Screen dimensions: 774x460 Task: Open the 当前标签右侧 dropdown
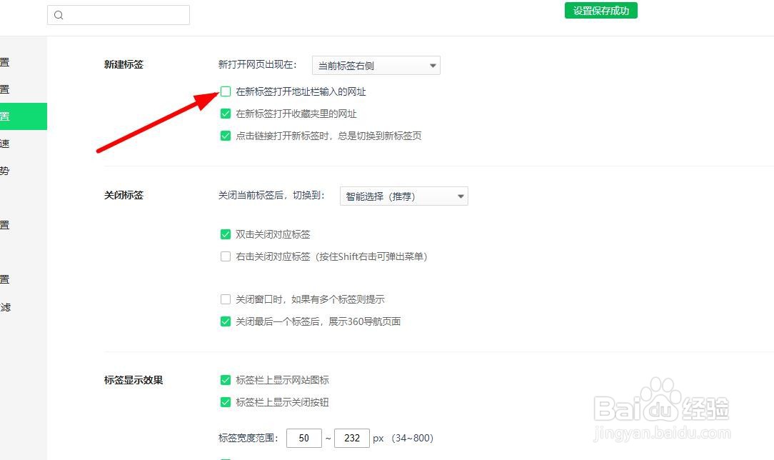click(x=376, y=65)
